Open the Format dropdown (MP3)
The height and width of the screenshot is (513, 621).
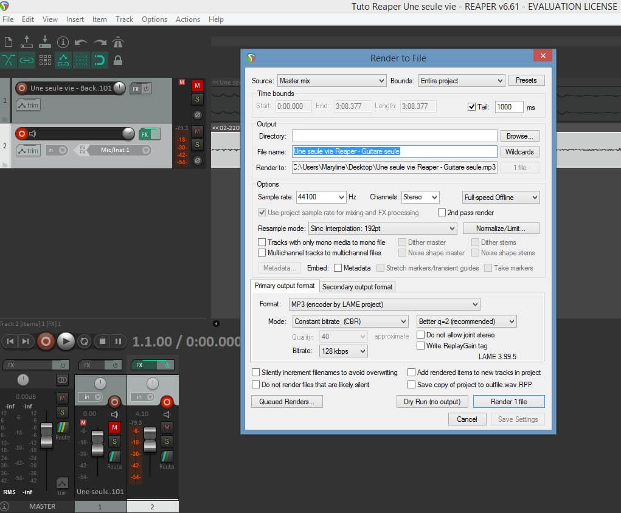(384, 305)
